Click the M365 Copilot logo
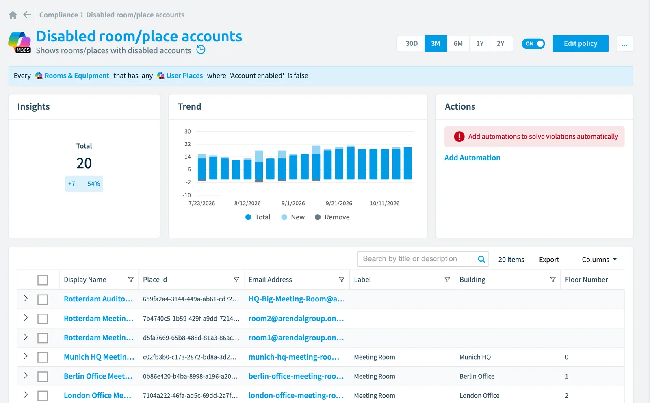 click(19, 42)
